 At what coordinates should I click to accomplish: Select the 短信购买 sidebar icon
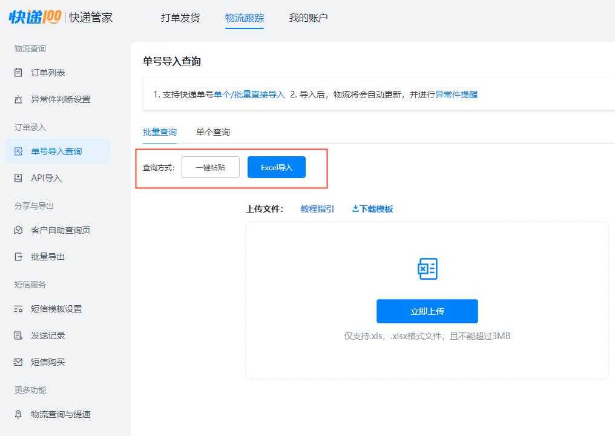click(19, 362)
